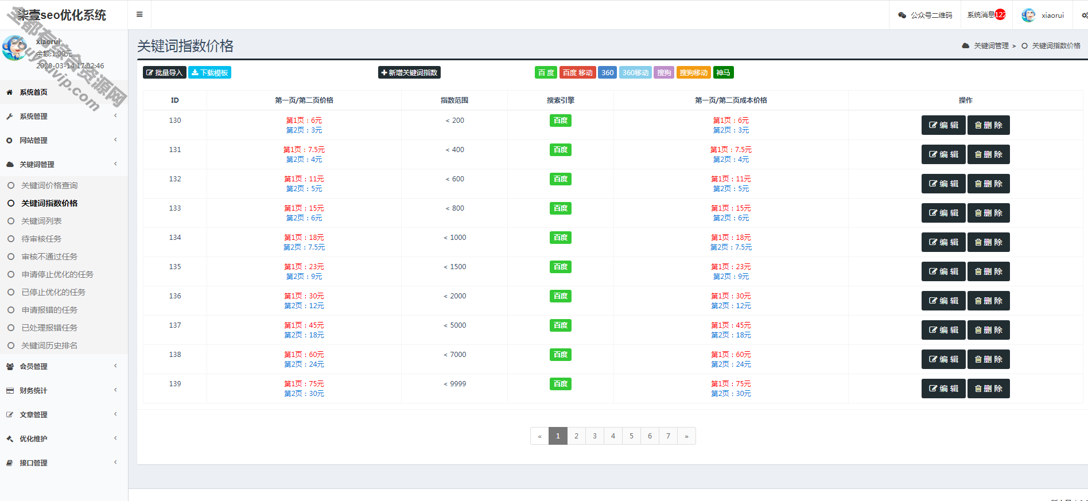Delete row with ID 130
Image resolution: width=1088 pixels, height=501 pixels.
[988, 125]
